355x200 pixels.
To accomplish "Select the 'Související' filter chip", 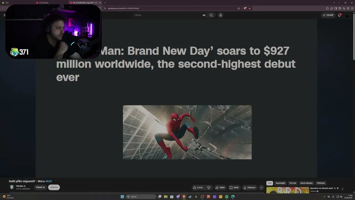I will (280, 183).
